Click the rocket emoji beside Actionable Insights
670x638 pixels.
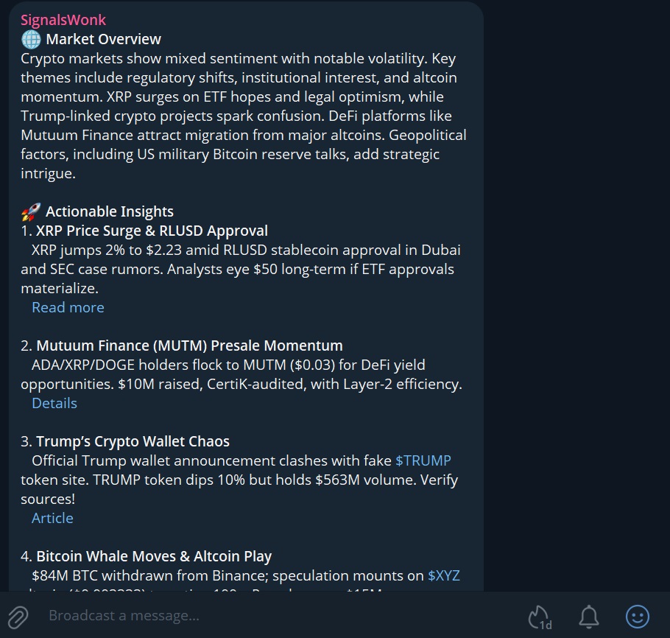click(x=31, y=212)
